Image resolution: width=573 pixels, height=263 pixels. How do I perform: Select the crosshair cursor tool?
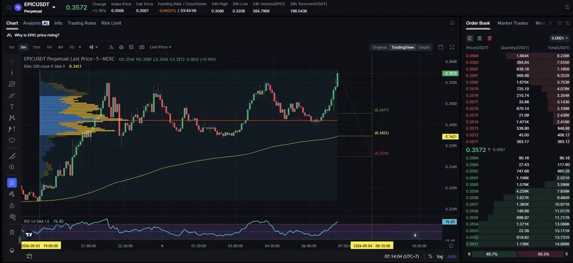point(12,61)
